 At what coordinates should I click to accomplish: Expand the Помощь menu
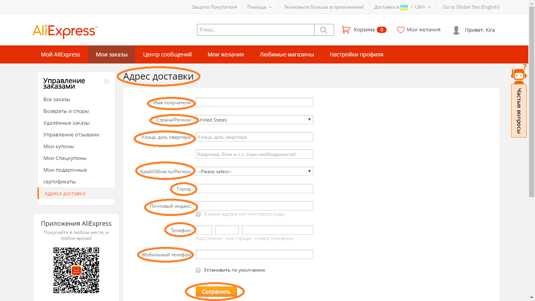pos(259,7)
